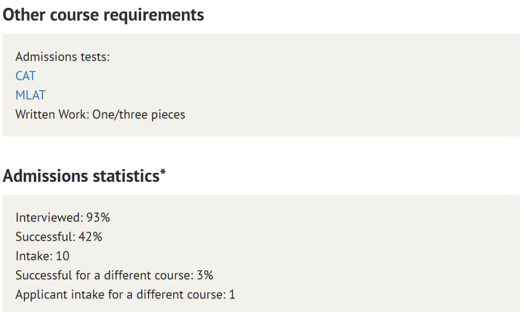Select the different course intake value 1
524x312 pixels.
[x=232, y=295]
